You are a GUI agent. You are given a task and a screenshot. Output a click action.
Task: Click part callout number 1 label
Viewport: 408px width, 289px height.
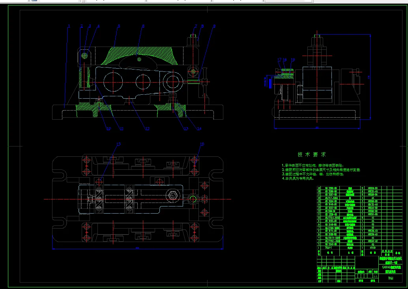pyautogui.click(x=68, y=26)
